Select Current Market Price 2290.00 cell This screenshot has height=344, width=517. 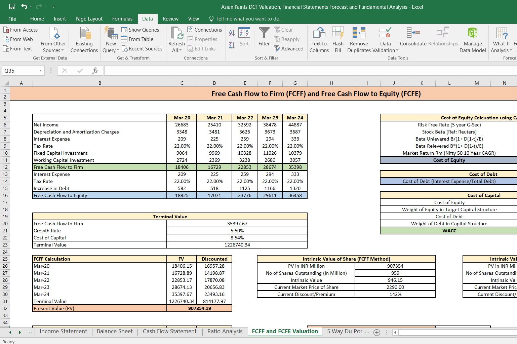coord(395,287)
